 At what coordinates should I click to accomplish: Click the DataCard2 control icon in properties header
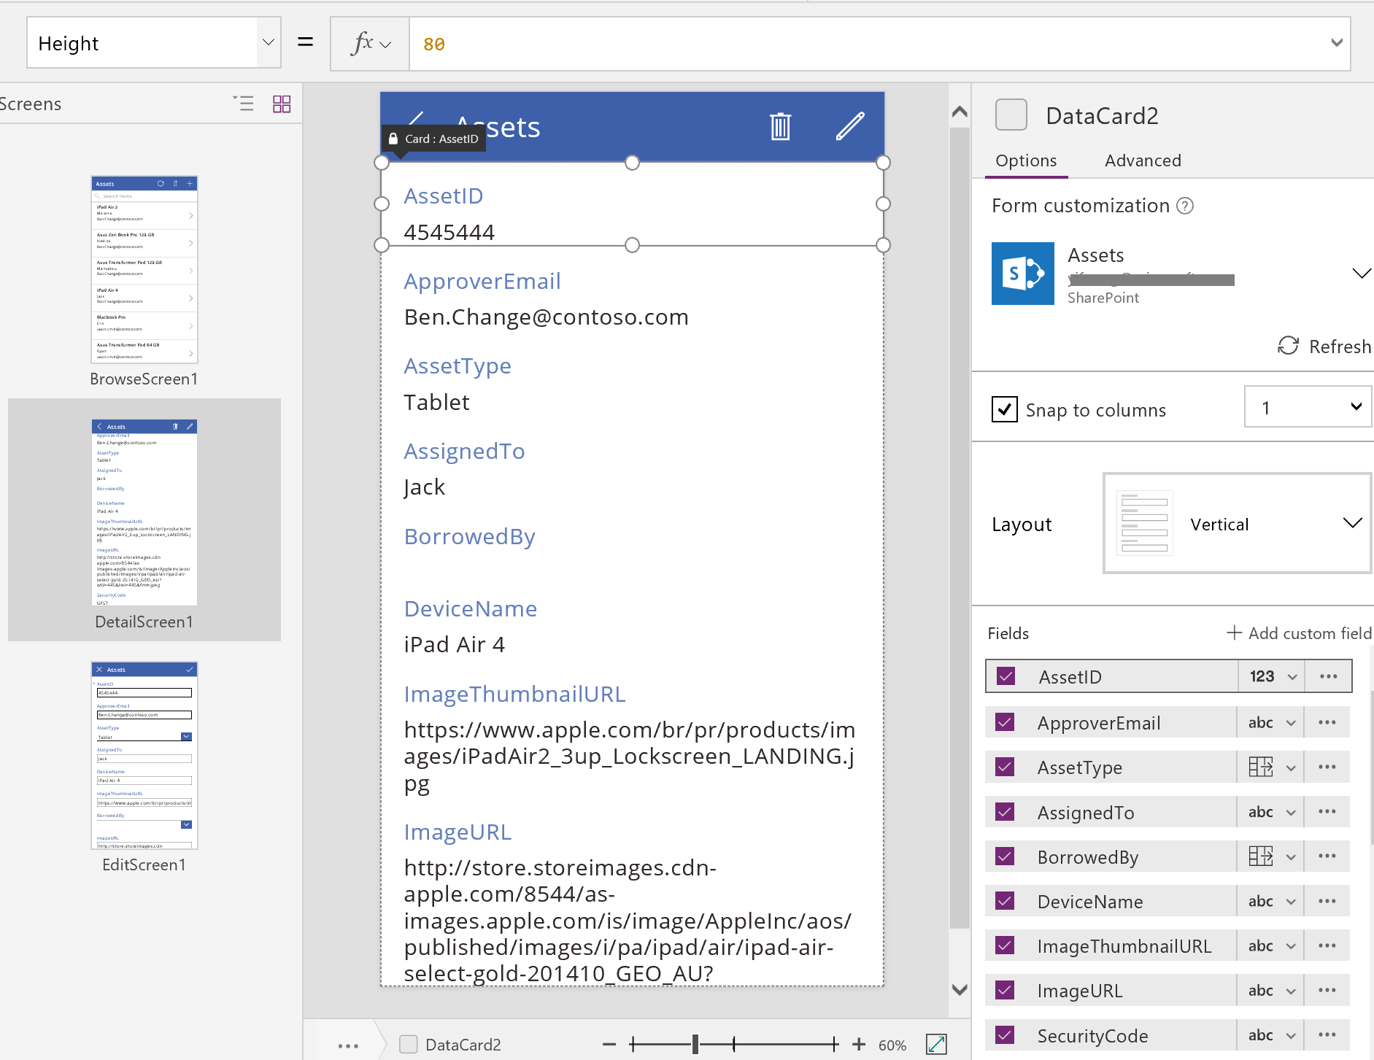(x=1011, y=115)
